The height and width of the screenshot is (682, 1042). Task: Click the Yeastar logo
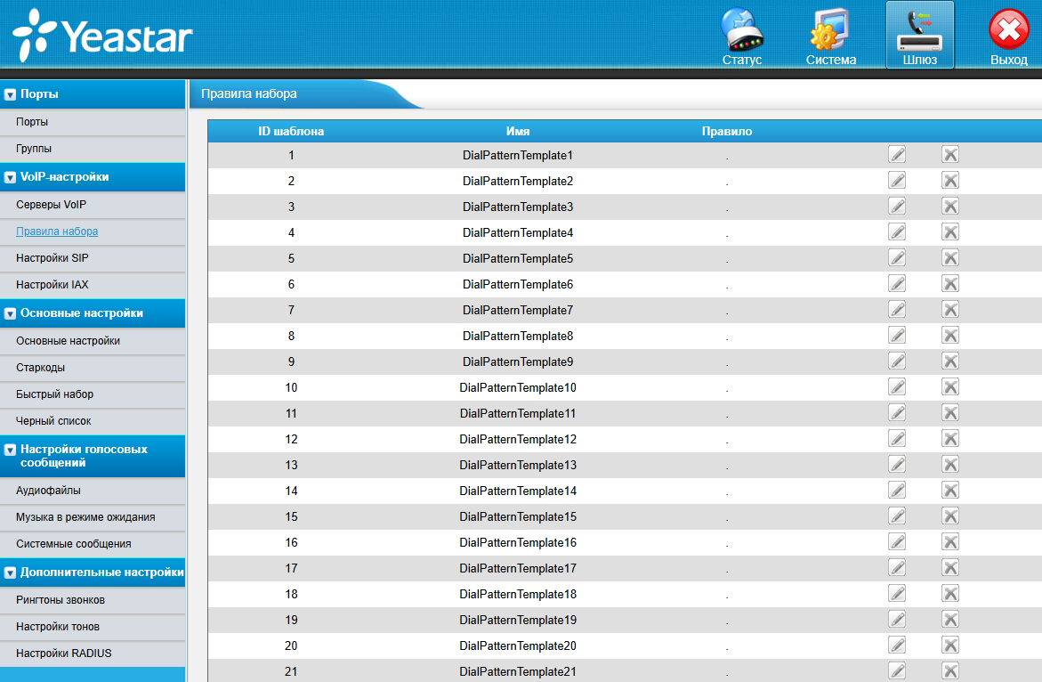click(102, 37)
